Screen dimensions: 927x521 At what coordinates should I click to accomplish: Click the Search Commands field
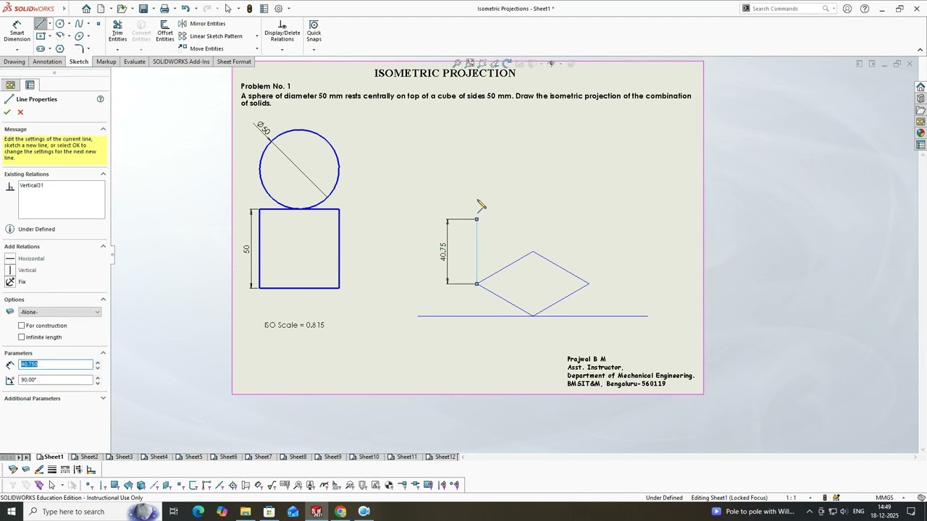pos(786,9)
